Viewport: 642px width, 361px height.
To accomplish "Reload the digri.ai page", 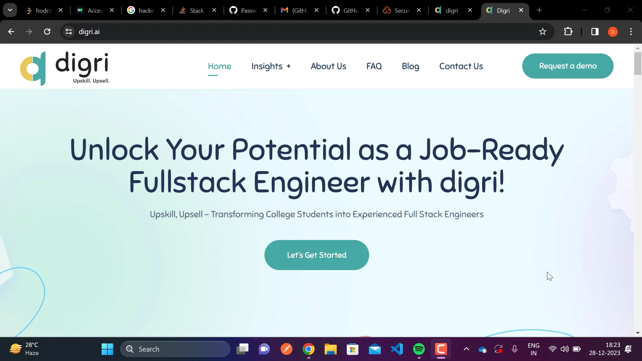I will [x=47, y=31].
